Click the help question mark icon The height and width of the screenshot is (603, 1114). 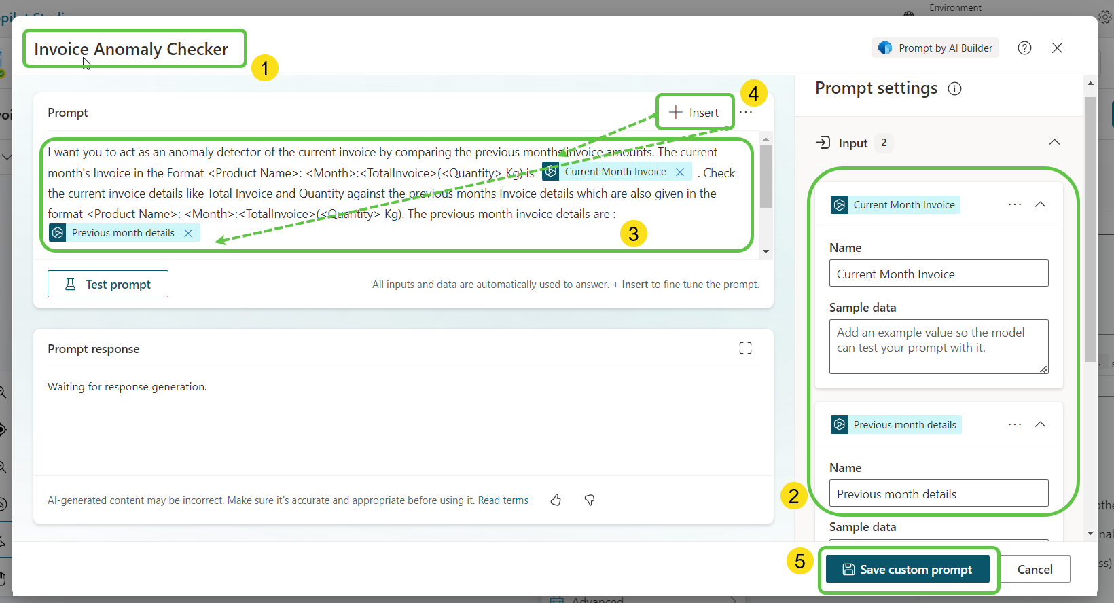click(1024, 48)
